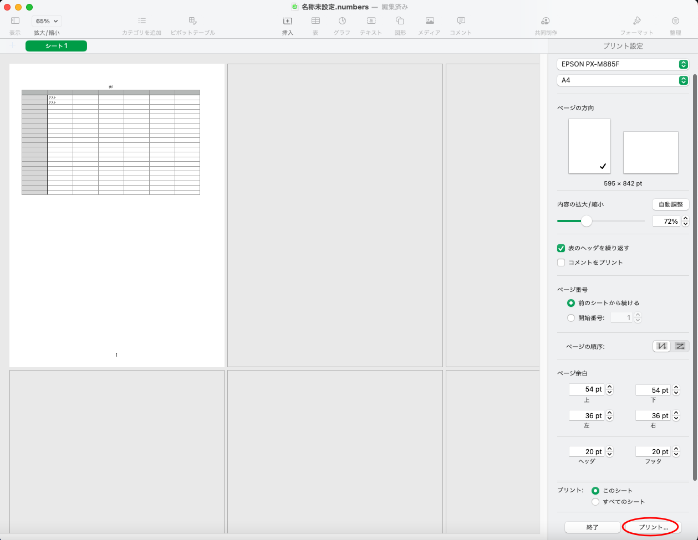Click the 共同制作 collaborate icon

pos(546,21)
